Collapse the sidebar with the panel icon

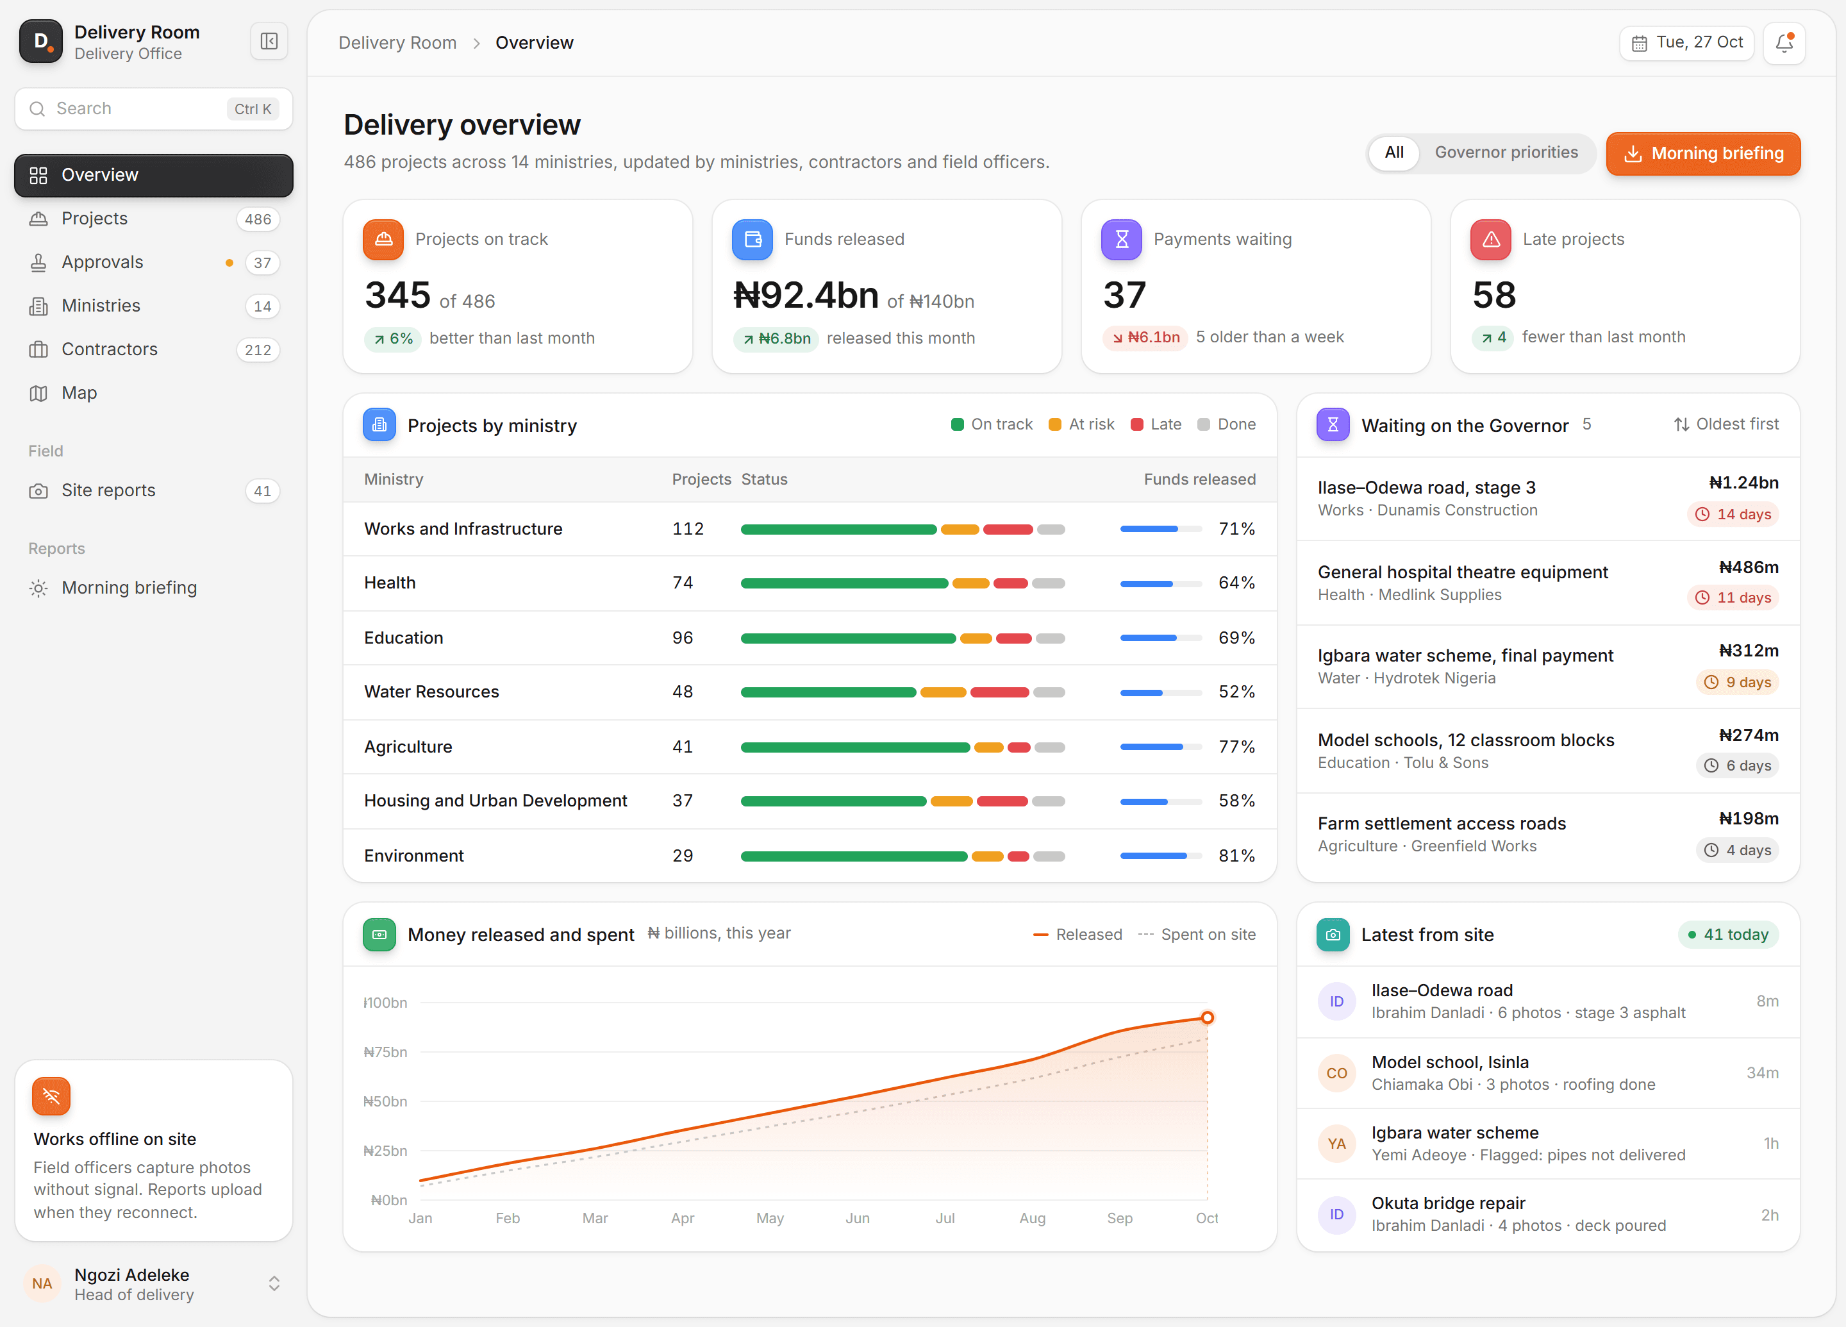[x=269, y=42]
